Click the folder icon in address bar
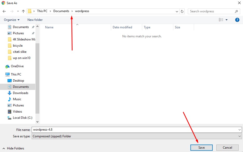The width and height of the screenshot is (243, 152). pyautogui.click(x=30, y=11)
